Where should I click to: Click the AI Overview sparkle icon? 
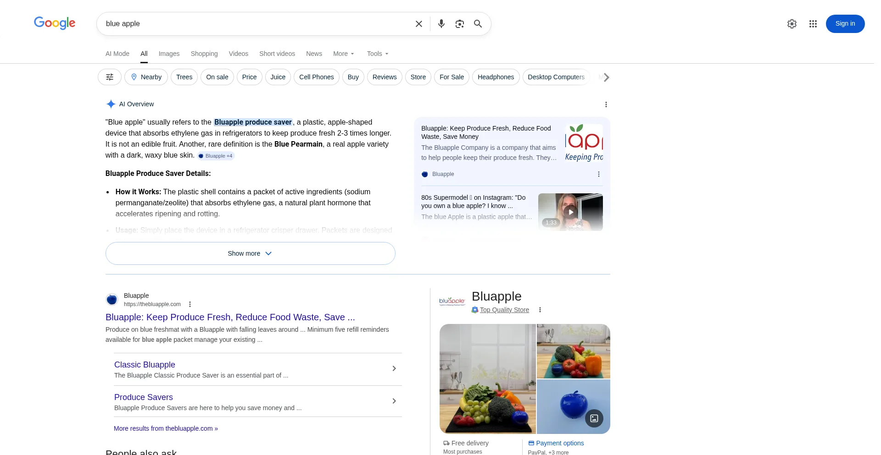[111, 104]
